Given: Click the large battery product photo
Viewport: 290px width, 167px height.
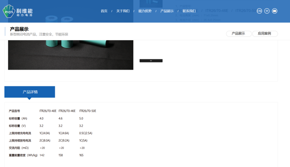Looking at the screenshot, I should click(x=71, y=55).
